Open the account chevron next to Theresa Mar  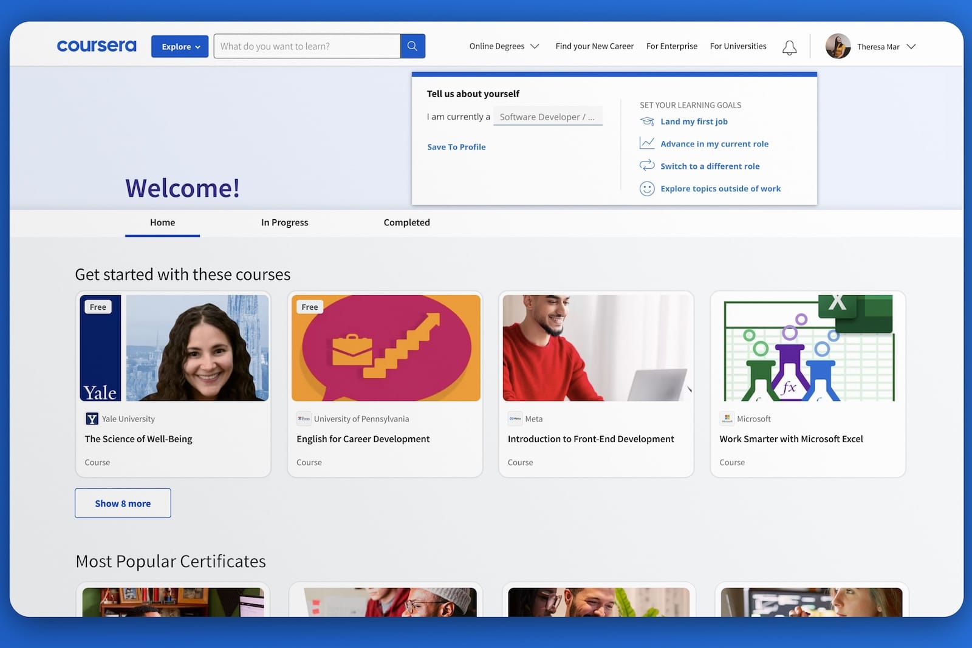click(911, 46)
